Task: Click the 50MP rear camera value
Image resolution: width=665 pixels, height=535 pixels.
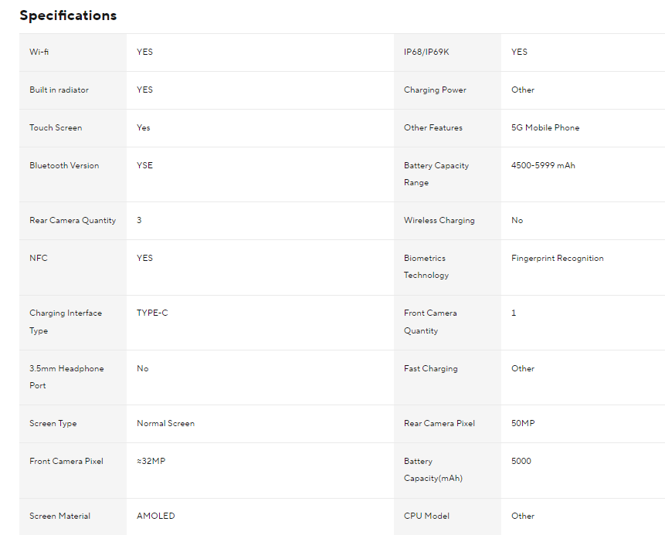Action: [523, 423]
